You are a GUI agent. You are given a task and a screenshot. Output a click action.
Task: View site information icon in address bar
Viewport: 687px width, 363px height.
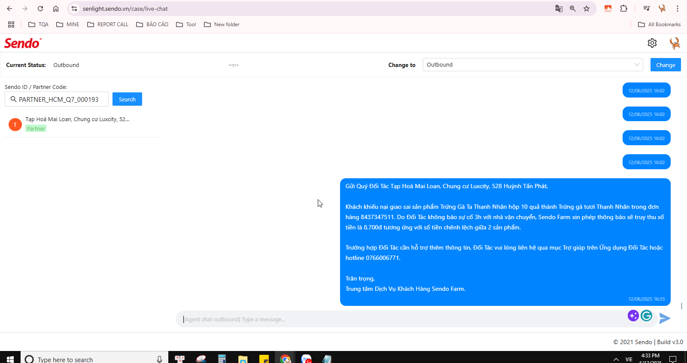coord(74,9)
